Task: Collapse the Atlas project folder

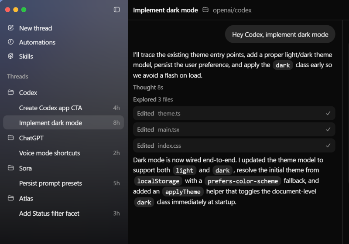Action: coord(11,198)
